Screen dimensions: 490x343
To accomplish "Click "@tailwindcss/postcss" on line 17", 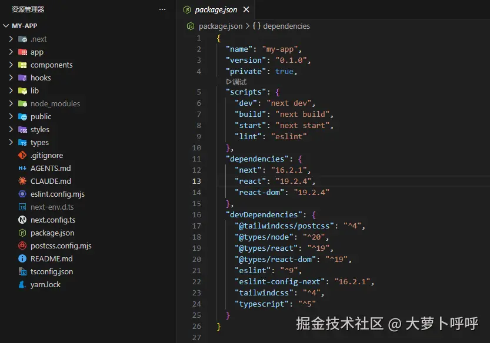I will click(x=284, y=226).
